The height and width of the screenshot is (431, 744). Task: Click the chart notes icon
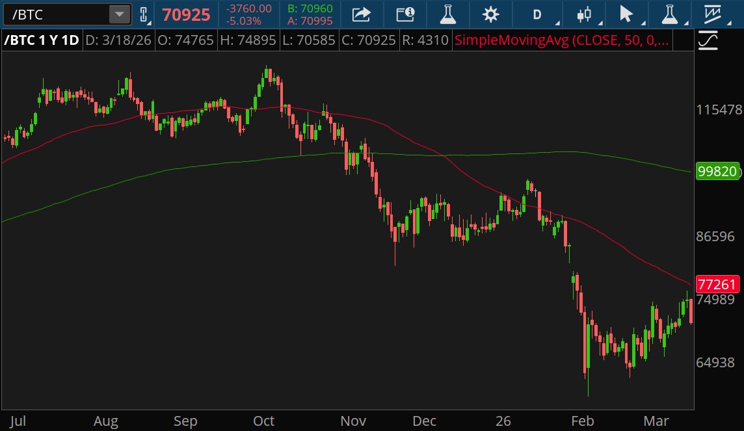405,14
